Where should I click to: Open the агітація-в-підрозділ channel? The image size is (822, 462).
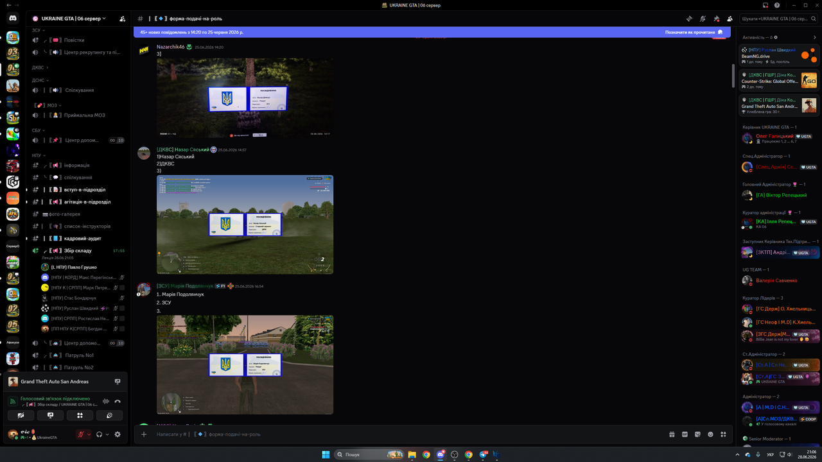(x=78, y=201)
